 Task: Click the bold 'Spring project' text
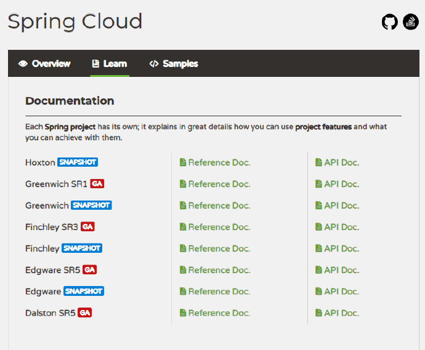70,127
